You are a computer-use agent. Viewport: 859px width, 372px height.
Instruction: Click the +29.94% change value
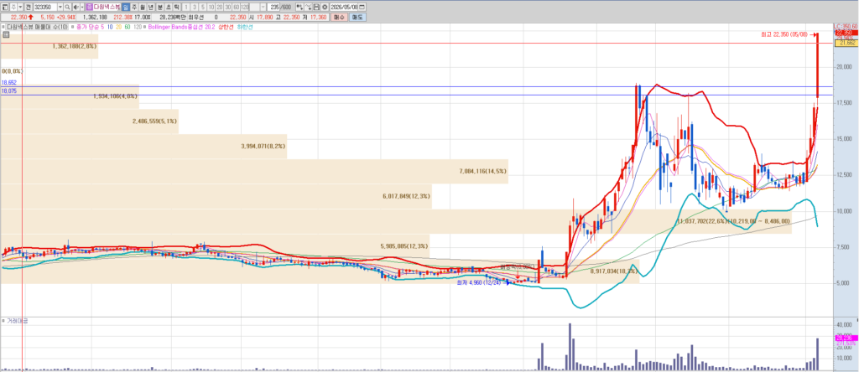click(65, 17)
